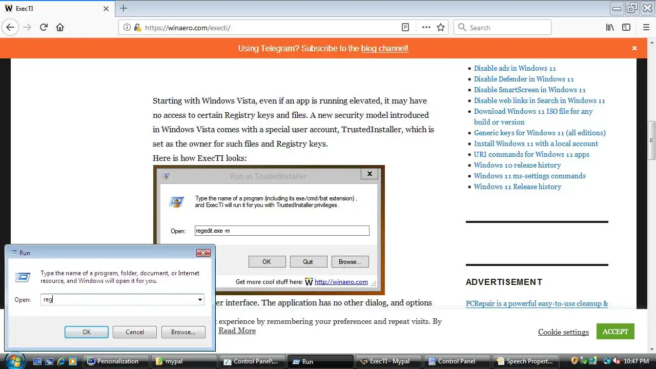This screenshot has height=369, width=656.
Task: Accept cookies with the ACCEPT button
Action: click(615, 332)
